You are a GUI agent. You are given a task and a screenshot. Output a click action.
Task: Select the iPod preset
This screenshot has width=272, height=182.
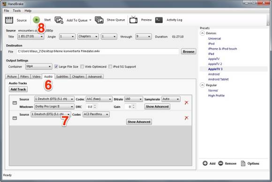click(x=211, y=44)
